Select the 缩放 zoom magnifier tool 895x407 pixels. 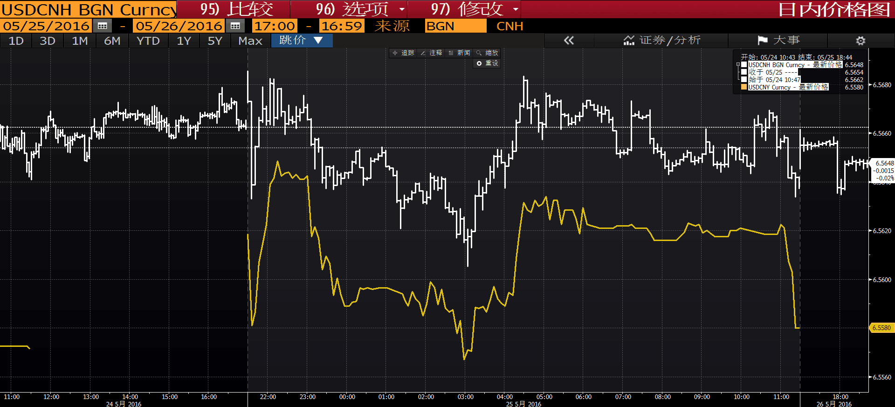487,53
